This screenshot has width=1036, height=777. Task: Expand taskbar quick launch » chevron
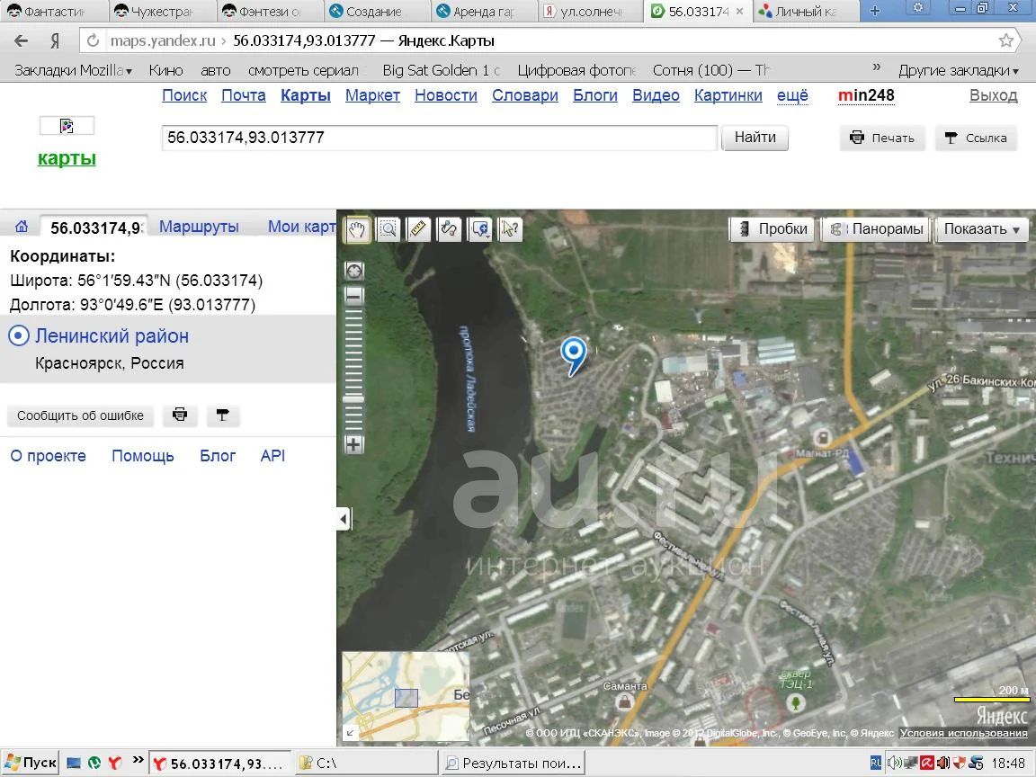point(138,760)
